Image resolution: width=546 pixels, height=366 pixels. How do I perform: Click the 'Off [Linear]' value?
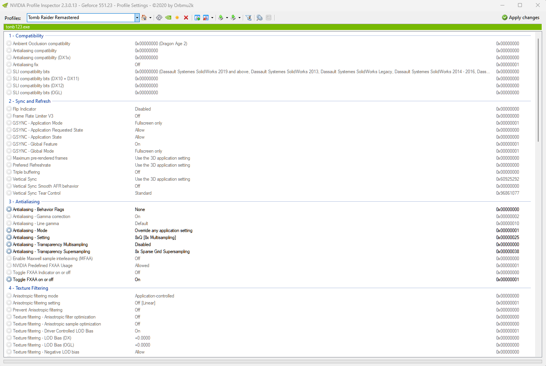click(145, 303)
